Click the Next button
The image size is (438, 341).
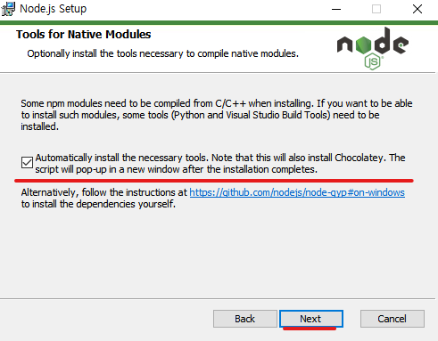(x=311, y=319)
